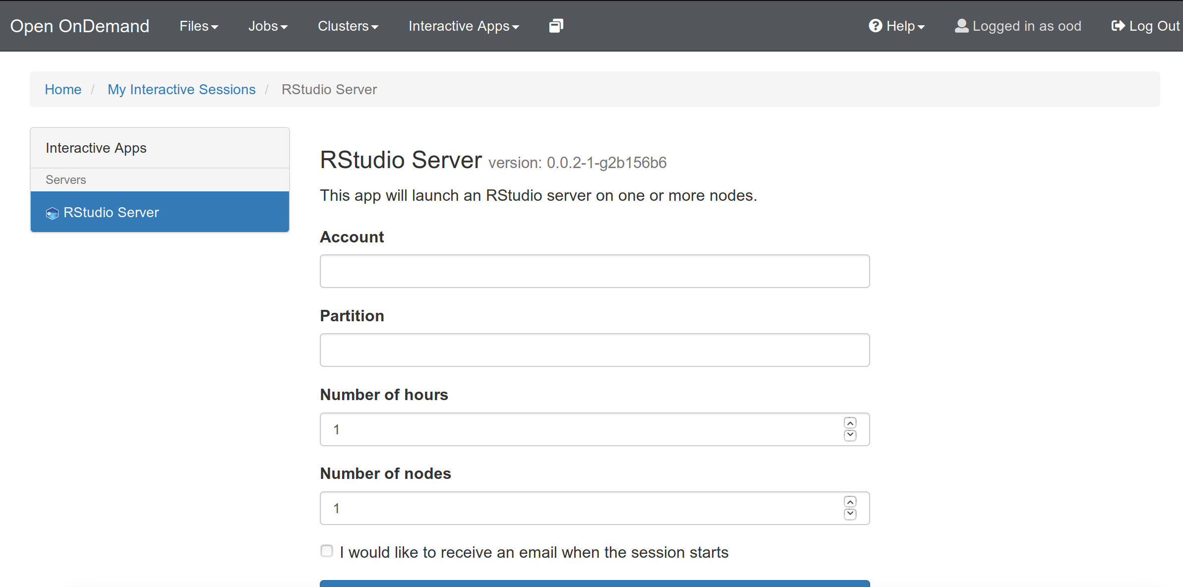The image size is (1183, 587).
Task: Click the My Interactive Sessions clipboard icon in navbar
Action: 556,26
